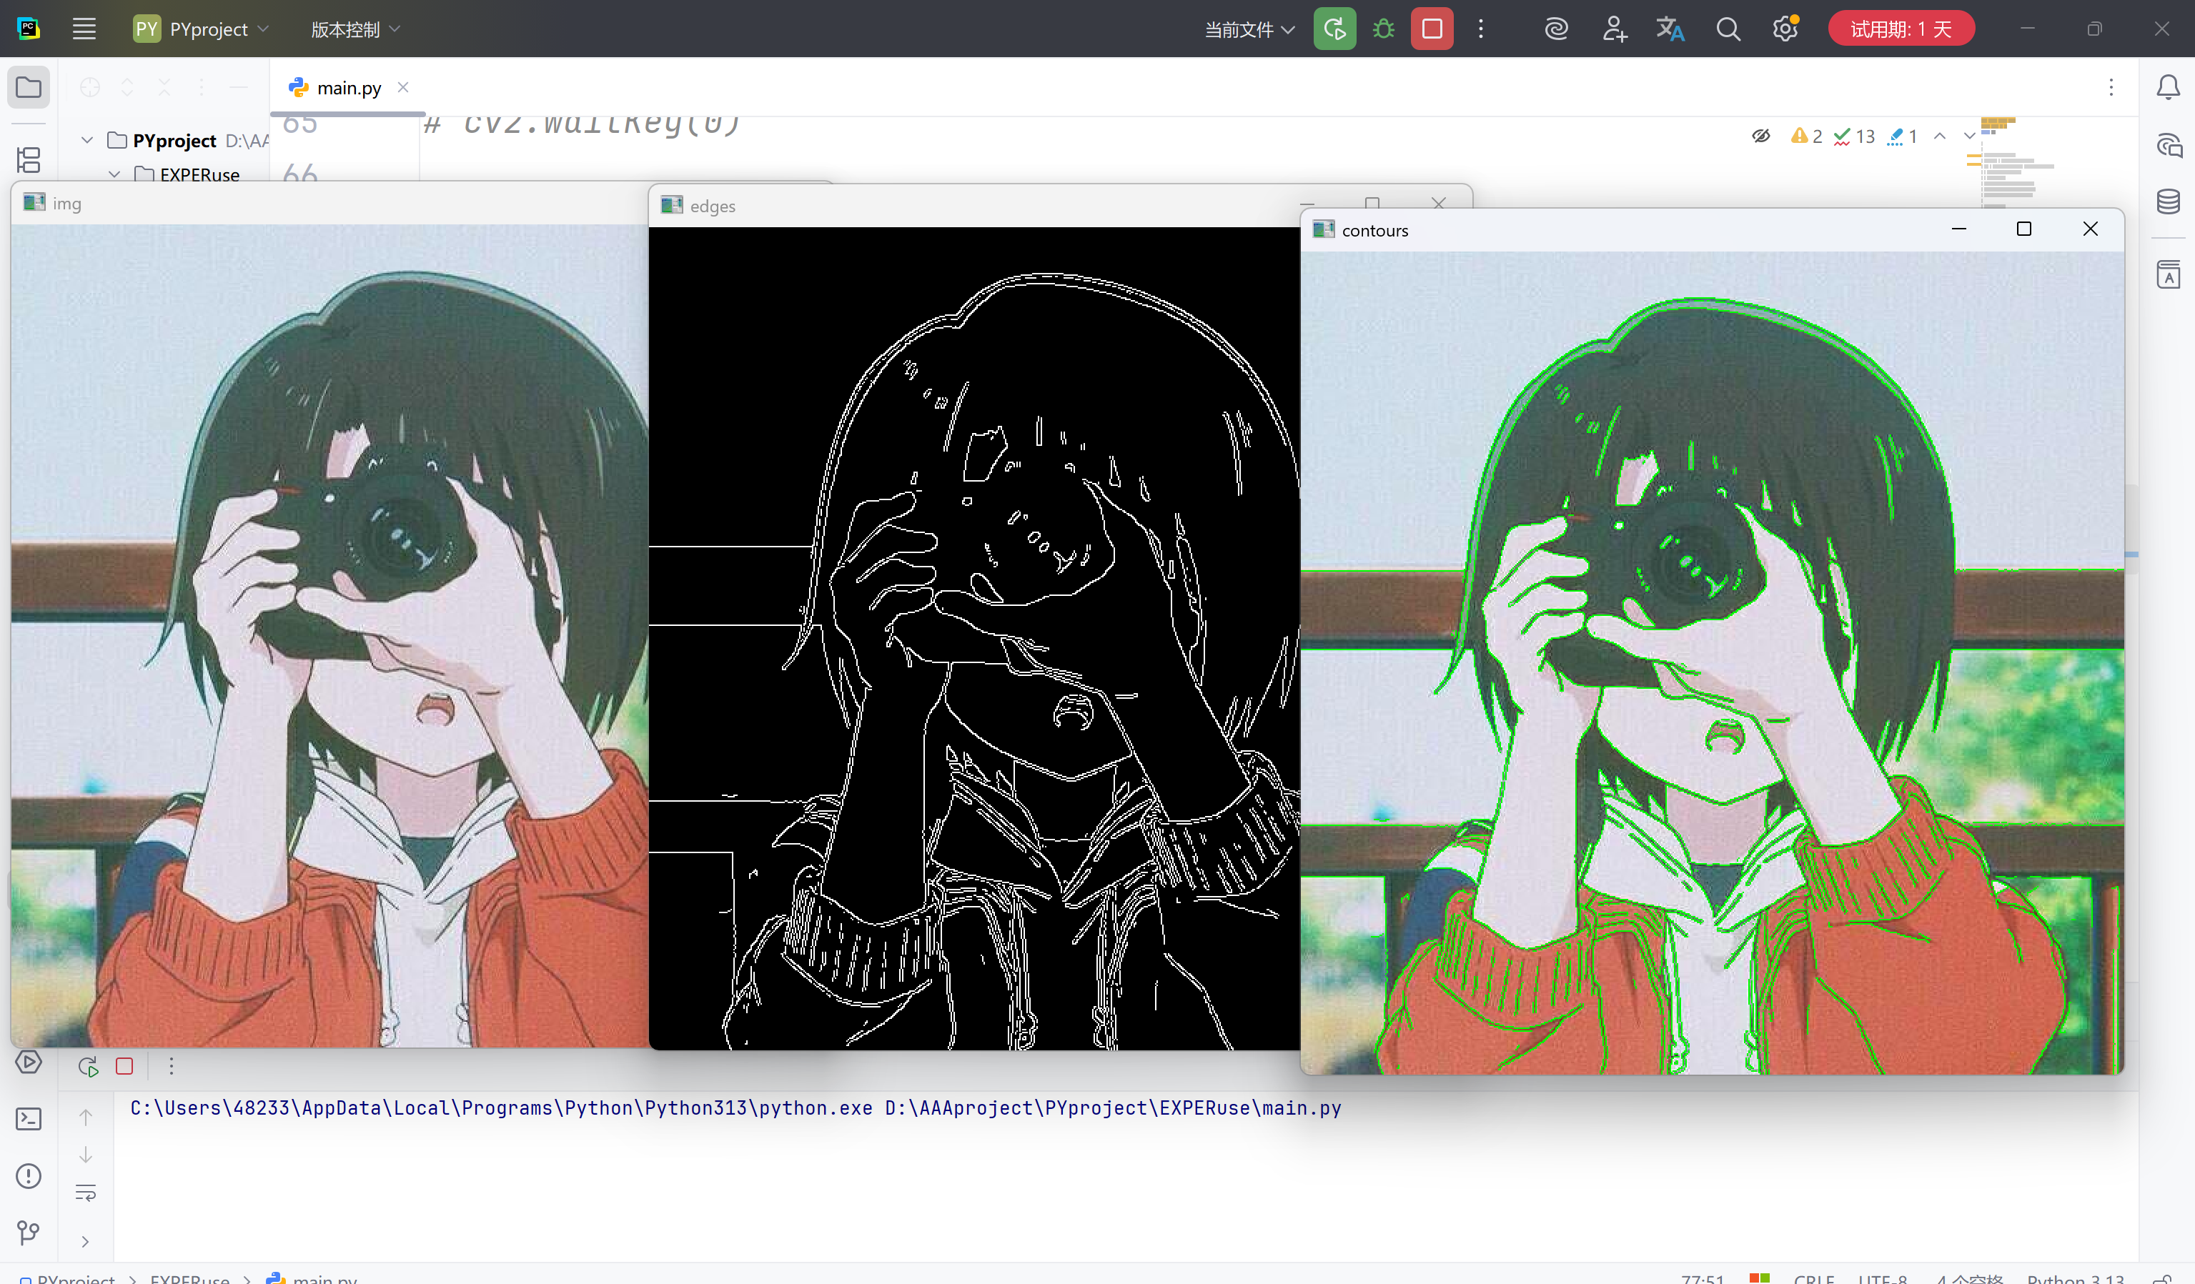
Task: Go to next highlighted error arrow
Action: coord(1968,136)
